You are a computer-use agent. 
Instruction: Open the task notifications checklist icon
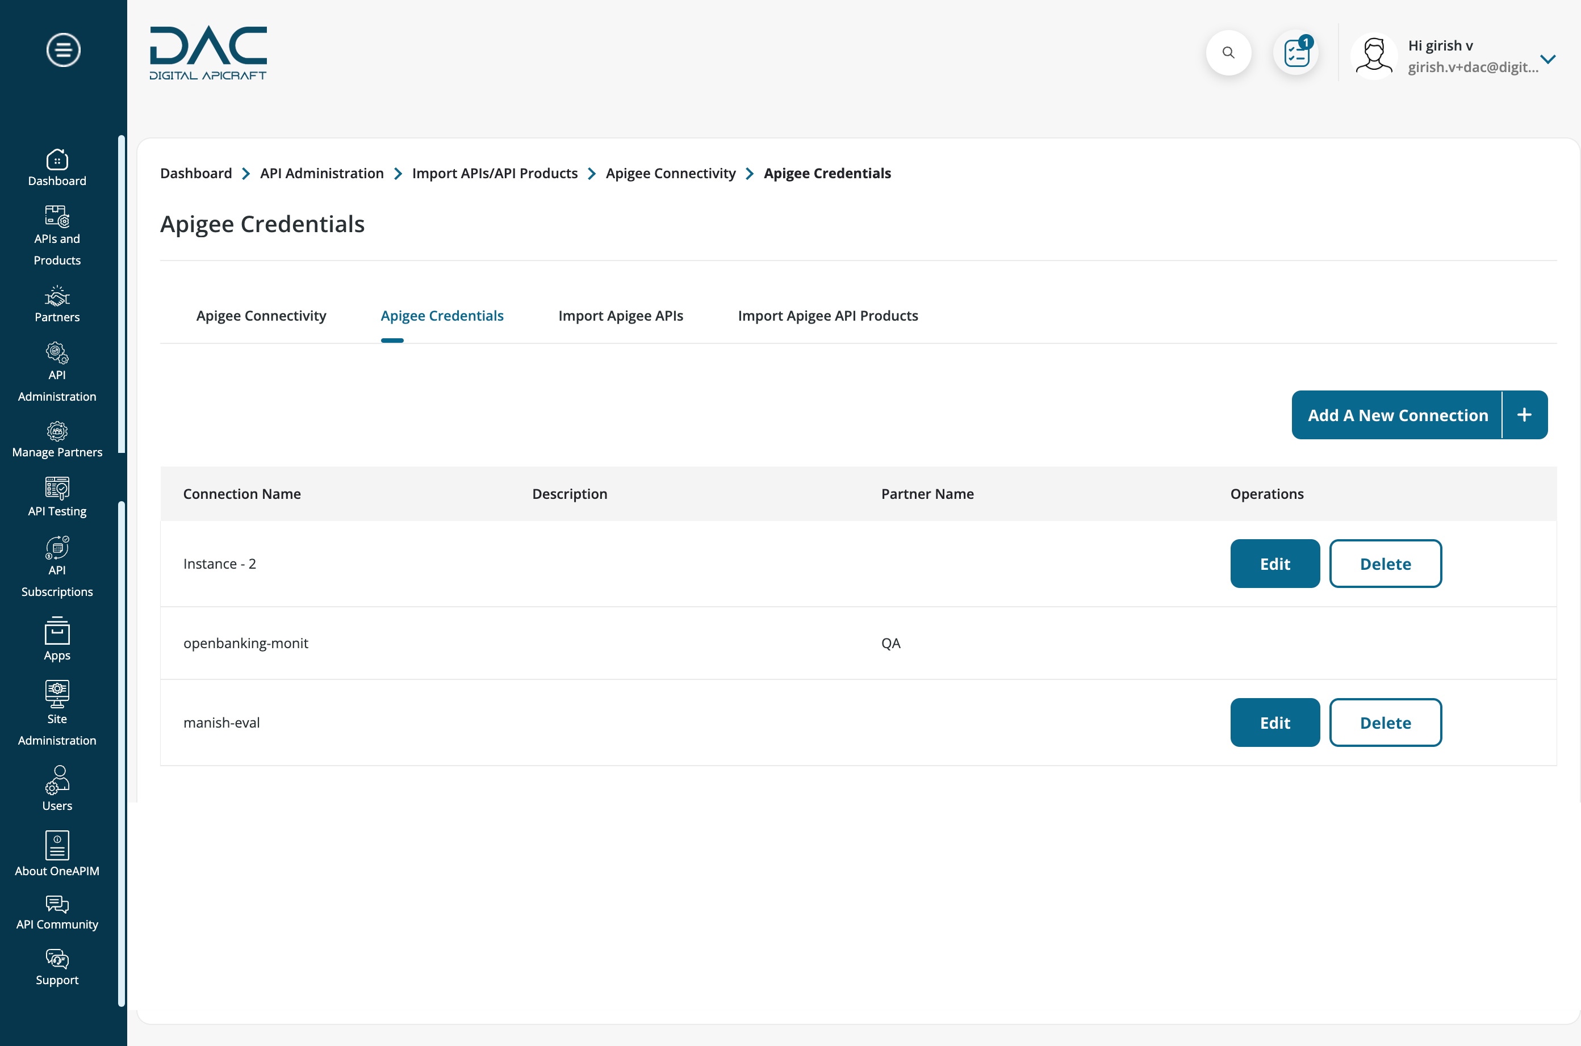click(x=1295, y=53)
